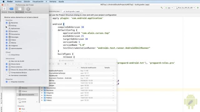This screenshot has width=200, height=112.
Task: Open the Structure tool window tab
Action: pyautogui.click(x=1, y=98)
